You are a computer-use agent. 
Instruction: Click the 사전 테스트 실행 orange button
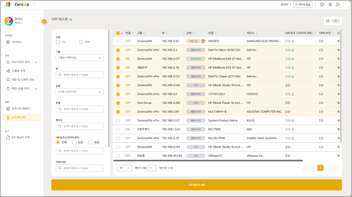[196, 185]
